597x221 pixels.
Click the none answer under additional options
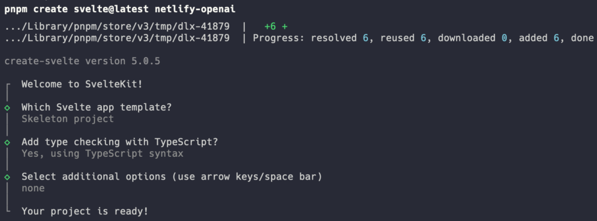[33, 188]
